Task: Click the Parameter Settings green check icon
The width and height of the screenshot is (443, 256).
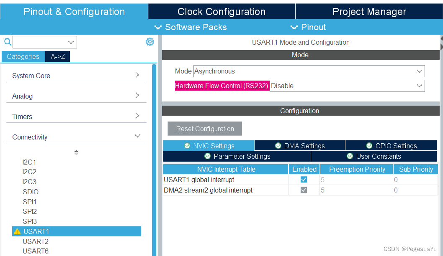Action: tap(207, 156)
